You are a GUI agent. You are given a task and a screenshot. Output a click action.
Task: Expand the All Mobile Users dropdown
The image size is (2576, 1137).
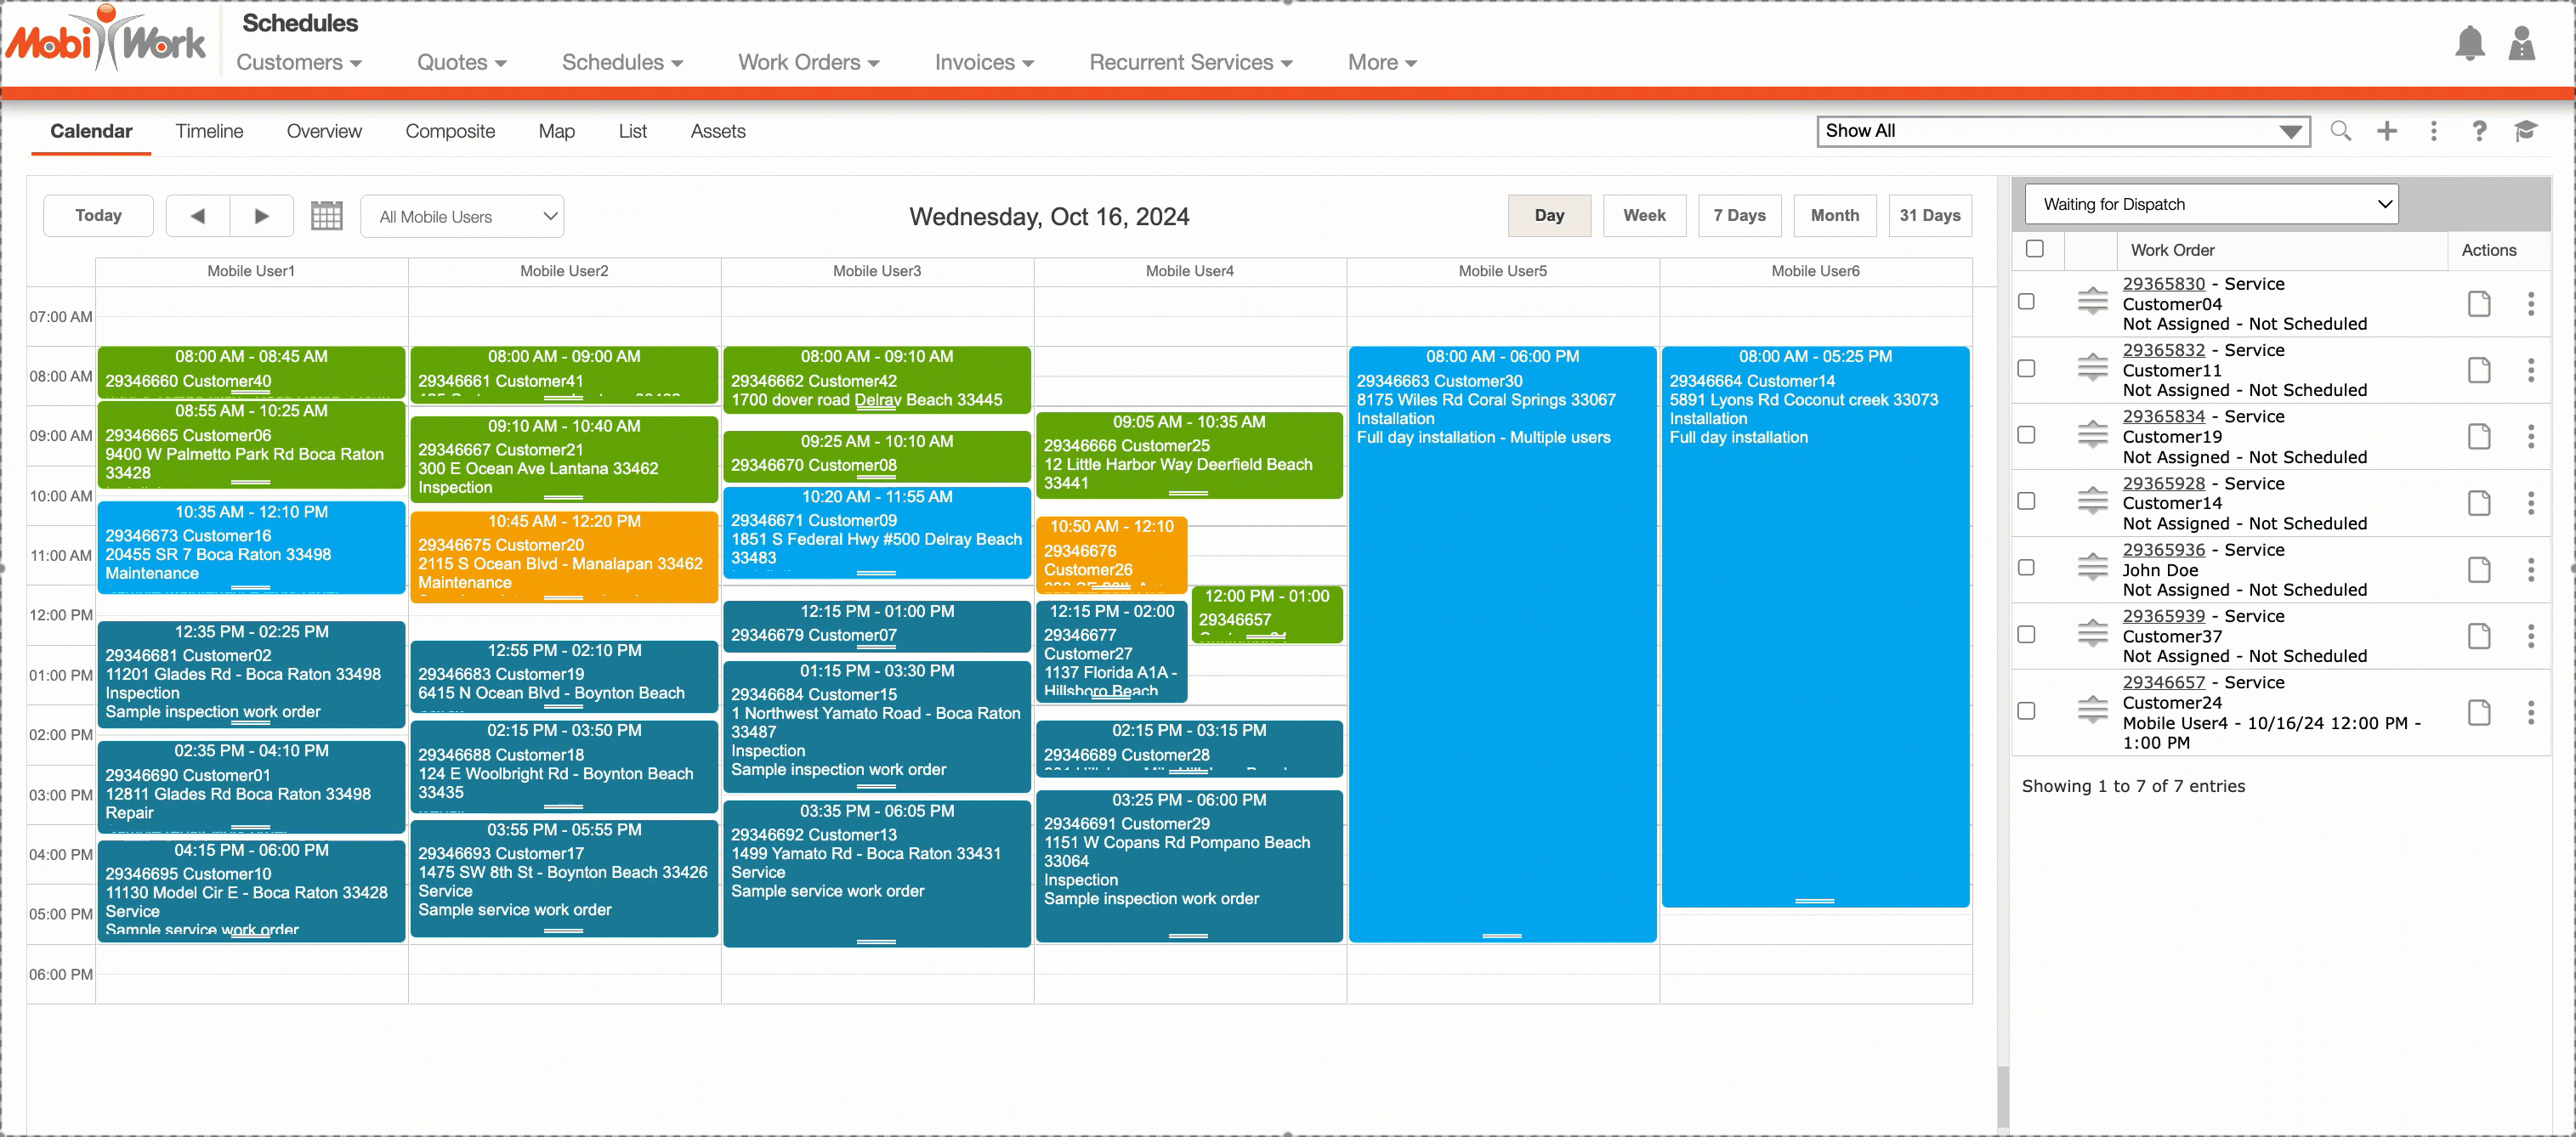pyautogui.click(x=463, y=217)
